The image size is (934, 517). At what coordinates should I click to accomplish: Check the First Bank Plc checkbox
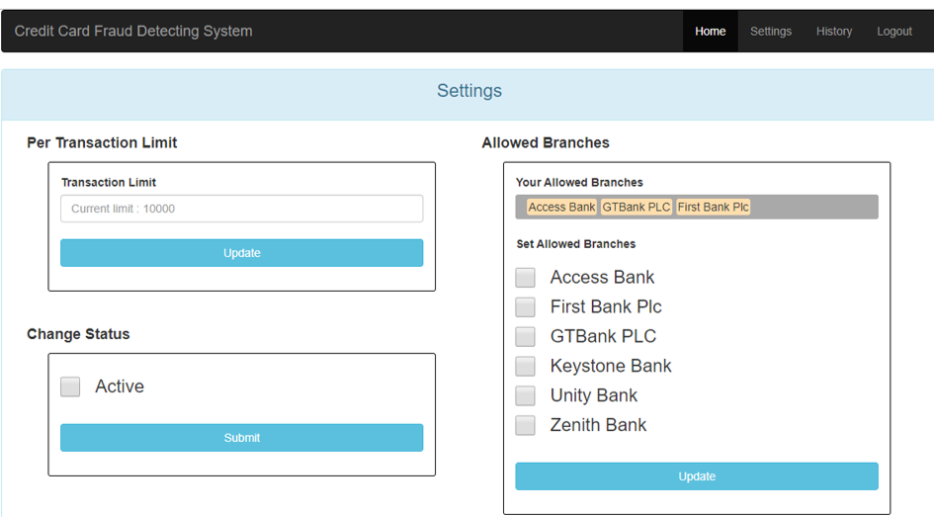tap(526, 307)
